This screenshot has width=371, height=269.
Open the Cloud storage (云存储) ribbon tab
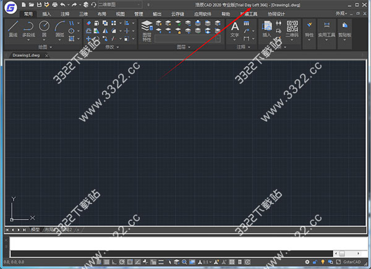[177, 14]
